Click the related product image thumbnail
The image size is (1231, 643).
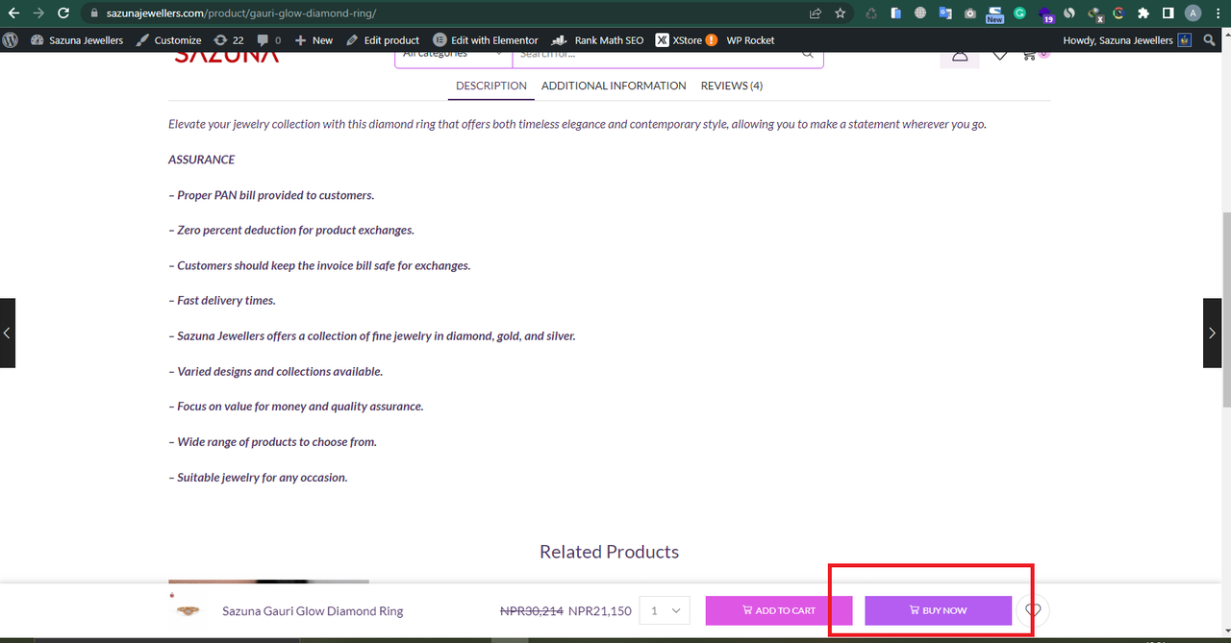(268, 581)
